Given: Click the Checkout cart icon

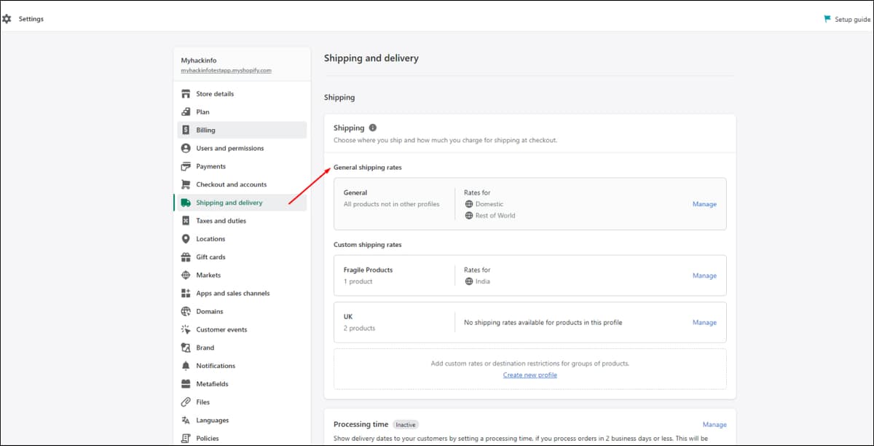Looking at the screenshot, I should coord(186,185).
